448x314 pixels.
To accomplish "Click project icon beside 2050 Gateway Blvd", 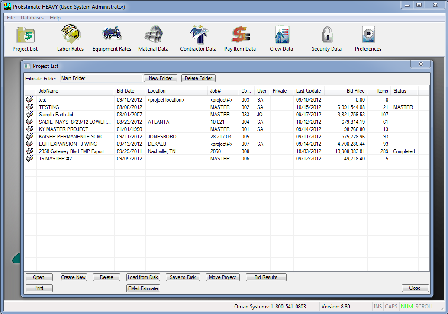I will pos(30,151).
